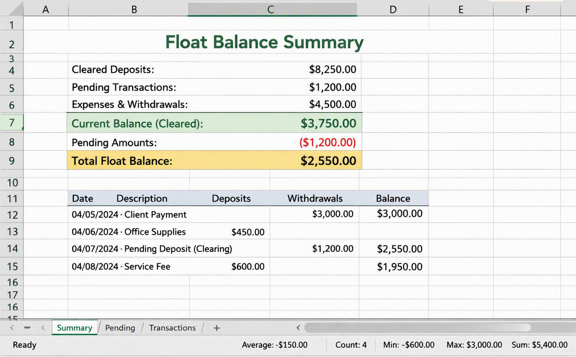This screenshot has height=357, width=576.
Task: Click the $3,000.00 withdrawals cell
Action: coord(333,214)
